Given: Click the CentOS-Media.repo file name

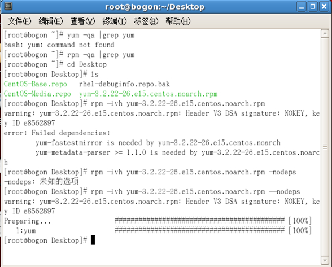Looking at the screenshot, I should pos(37,94).
